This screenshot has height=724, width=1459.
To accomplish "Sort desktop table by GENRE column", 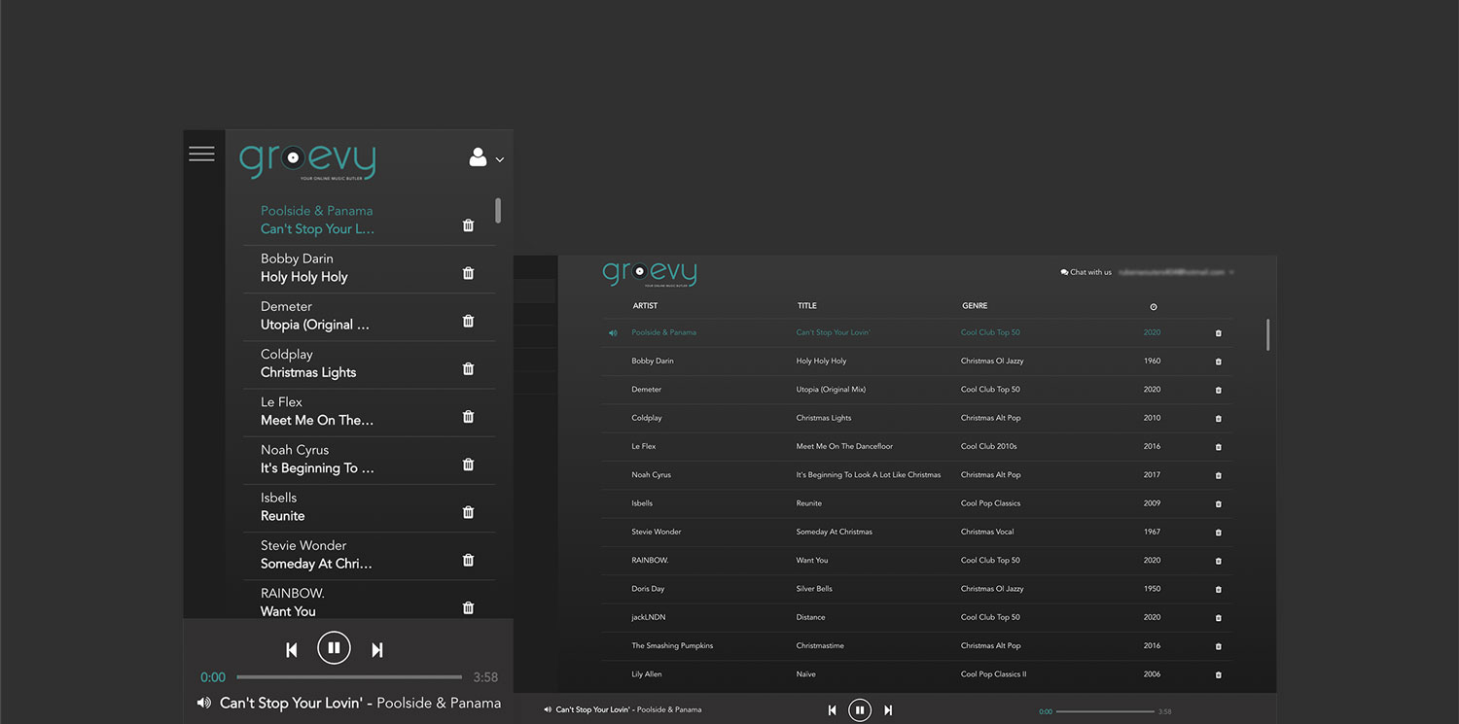I will [x=975, y=306].
